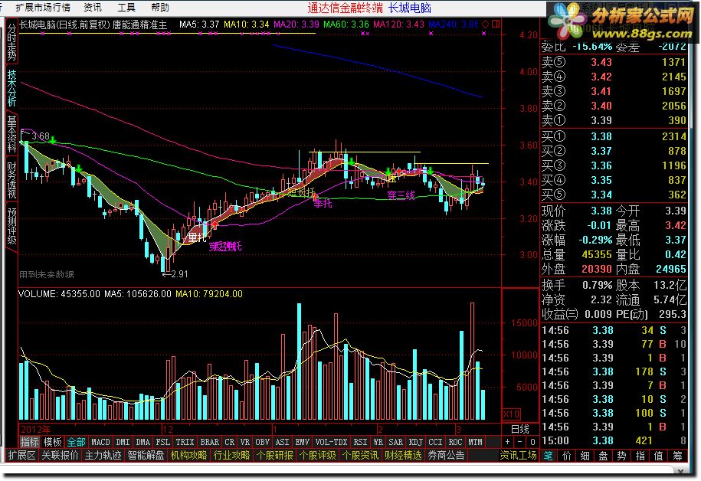Open 智能解盘
Viewport: 701px width, 481px height.
click(146, 456)
